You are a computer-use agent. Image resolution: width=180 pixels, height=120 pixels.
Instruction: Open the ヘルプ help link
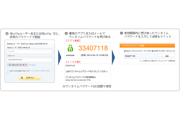click(33, 65)
